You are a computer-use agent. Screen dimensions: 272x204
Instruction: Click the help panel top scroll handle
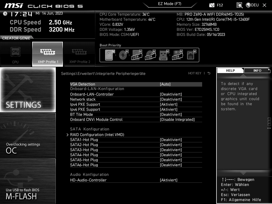click(243, 75)
